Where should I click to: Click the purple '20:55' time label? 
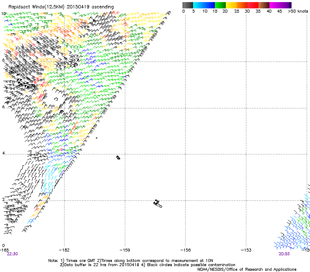pos(284,254)
